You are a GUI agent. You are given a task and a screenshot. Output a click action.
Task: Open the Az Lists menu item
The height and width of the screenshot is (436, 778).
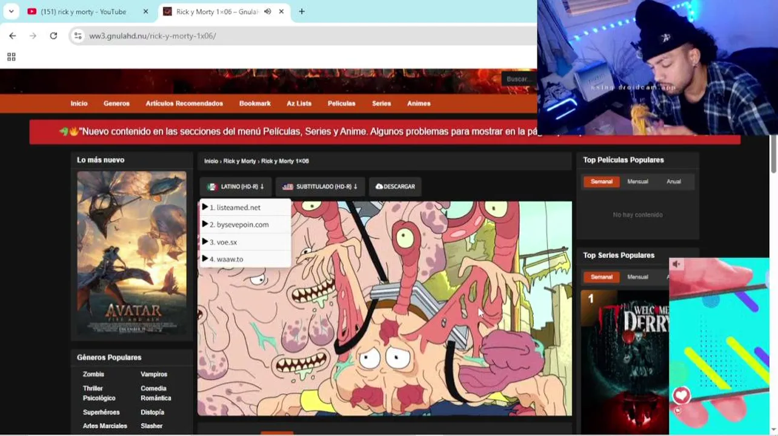299,104
